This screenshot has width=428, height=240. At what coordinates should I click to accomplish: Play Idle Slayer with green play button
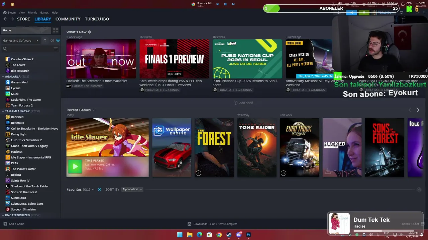tap(75, 166)
